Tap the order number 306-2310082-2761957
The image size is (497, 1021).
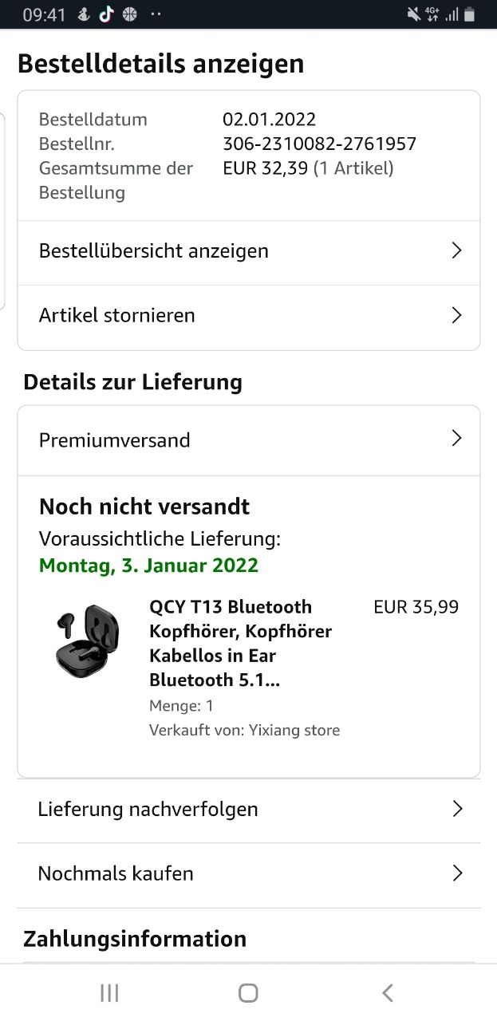[319, 144]
